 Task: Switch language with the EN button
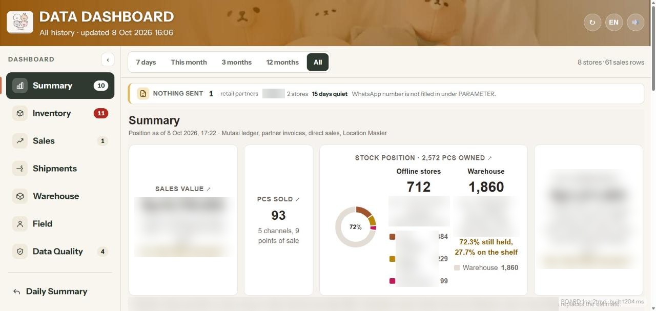tap(613, 23)
